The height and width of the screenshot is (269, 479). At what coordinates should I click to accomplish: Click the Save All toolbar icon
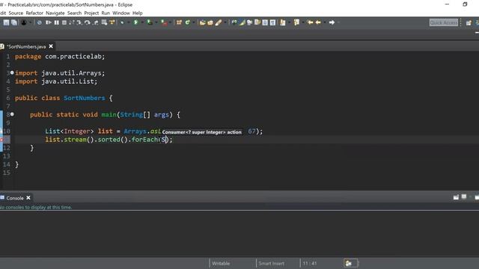(x=14, y=22)
